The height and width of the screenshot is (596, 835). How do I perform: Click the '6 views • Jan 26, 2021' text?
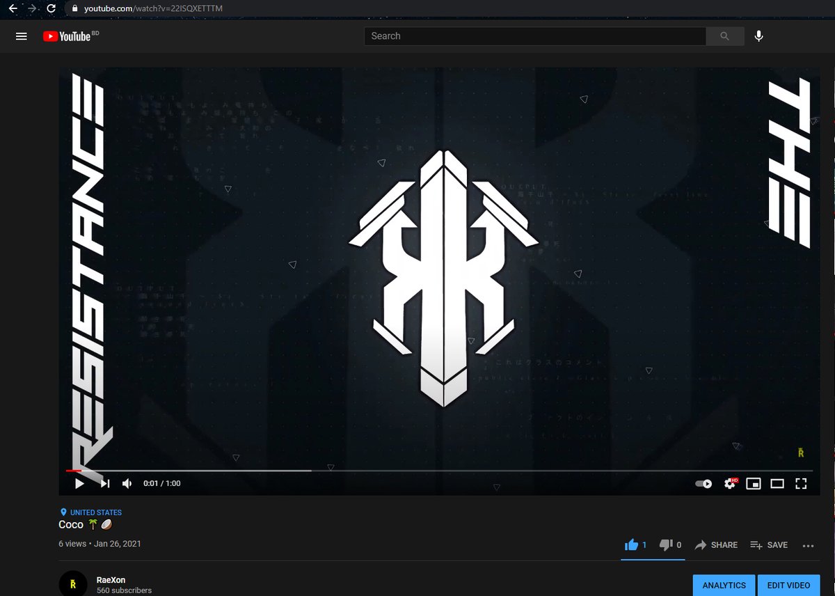[100, 543]
